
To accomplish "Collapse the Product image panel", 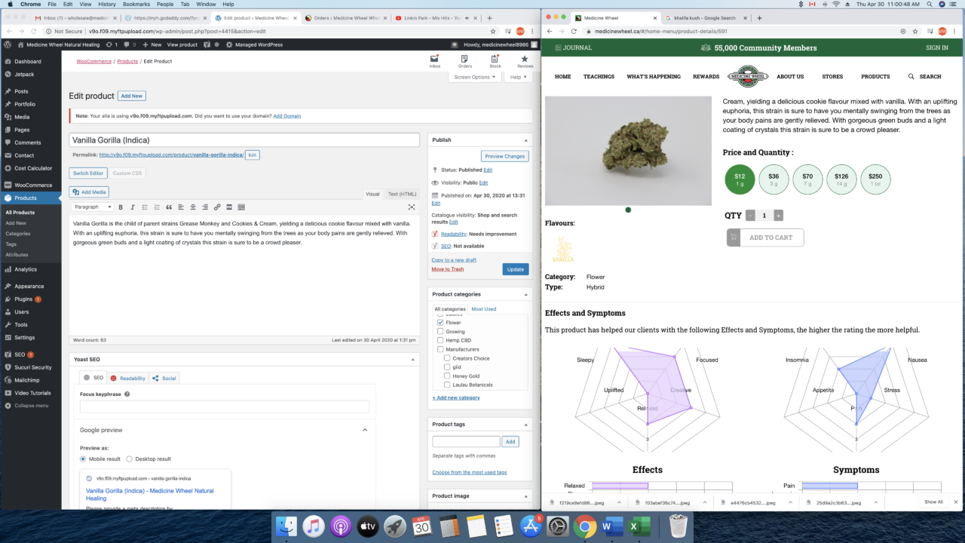I will (x=525, y=496).
